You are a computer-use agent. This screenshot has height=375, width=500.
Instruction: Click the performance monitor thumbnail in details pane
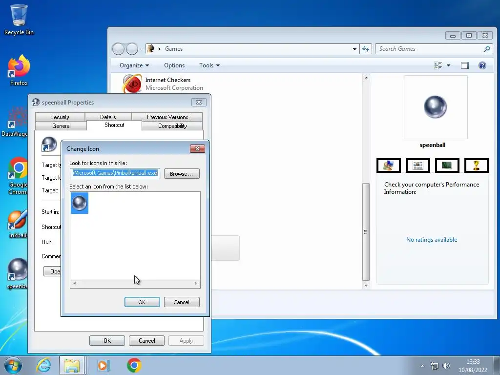pos(447,166)
